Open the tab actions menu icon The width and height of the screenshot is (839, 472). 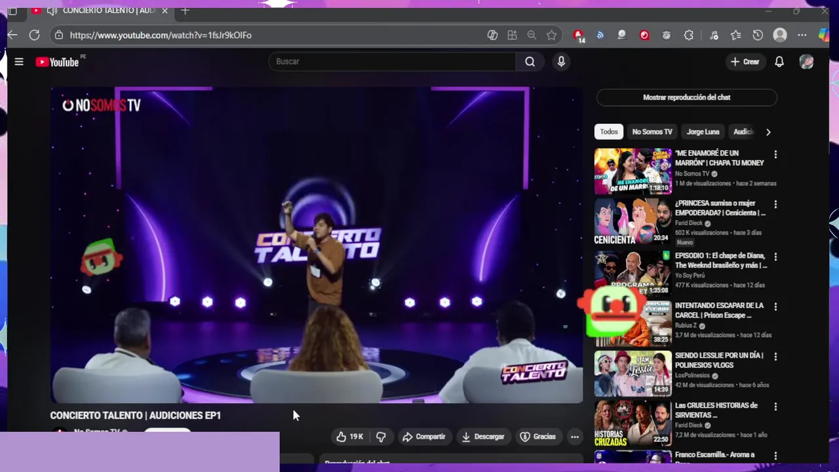12,10
